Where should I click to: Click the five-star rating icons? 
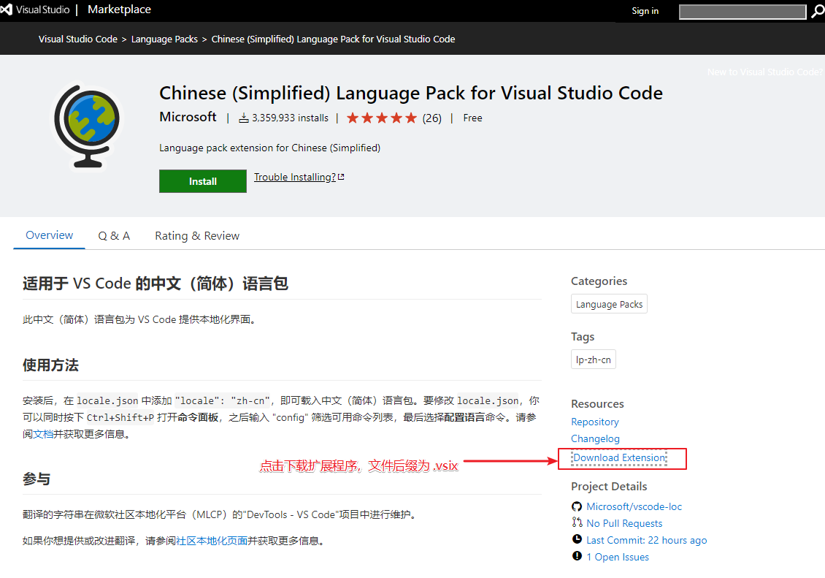(x=380, y=117)
